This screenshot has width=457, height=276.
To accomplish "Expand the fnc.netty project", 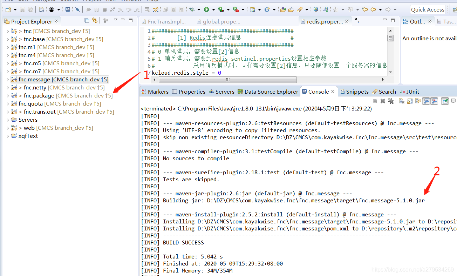I will tap(8, 88).
